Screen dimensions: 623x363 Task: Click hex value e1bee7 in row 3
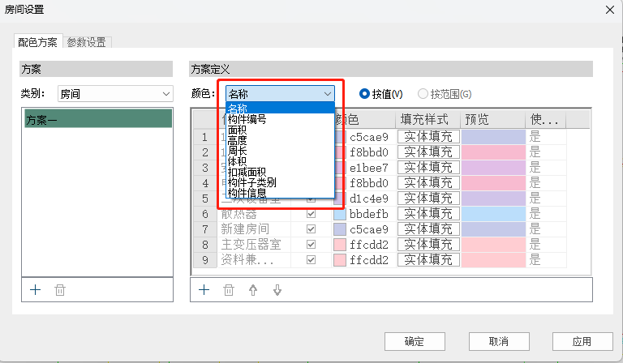pyautogui.click(x=369, y=168)
